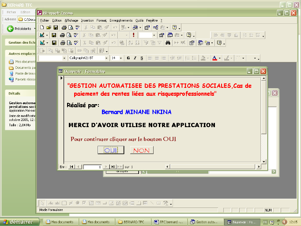Expand the font size dropdown showing 14
Viewport: 301px width, 226px height.
pos(120,58)
